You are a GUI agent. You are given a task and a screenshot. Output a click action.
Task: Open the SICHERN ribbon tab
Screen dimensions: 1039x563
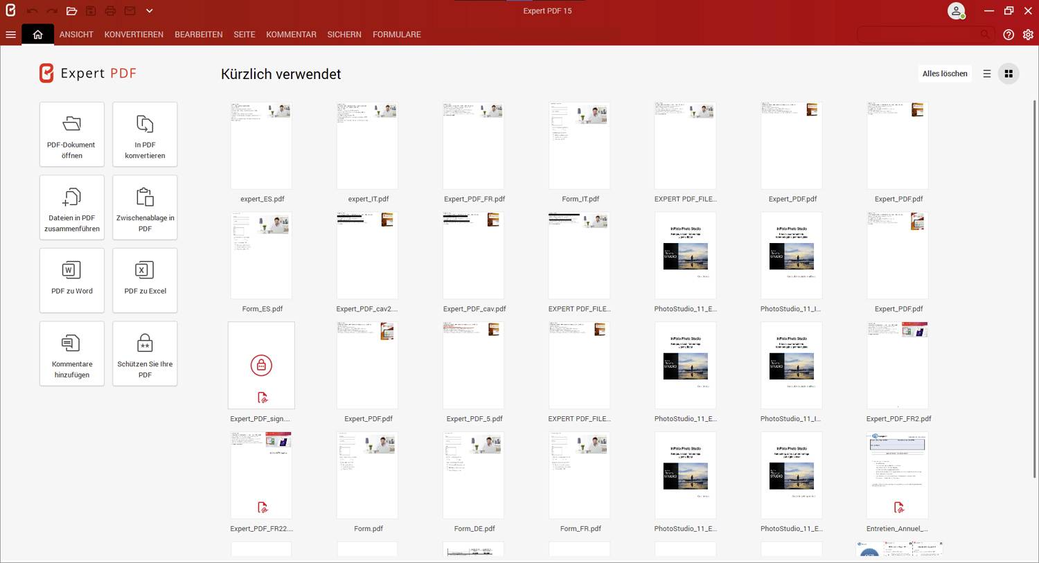pos(344,34)
